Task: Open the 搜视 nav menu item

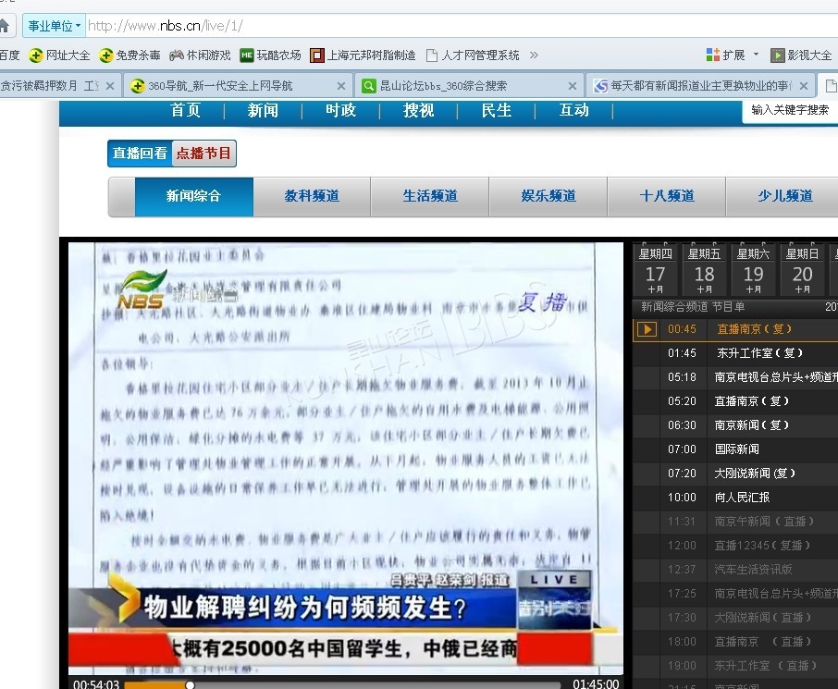Action: point(418,110)
